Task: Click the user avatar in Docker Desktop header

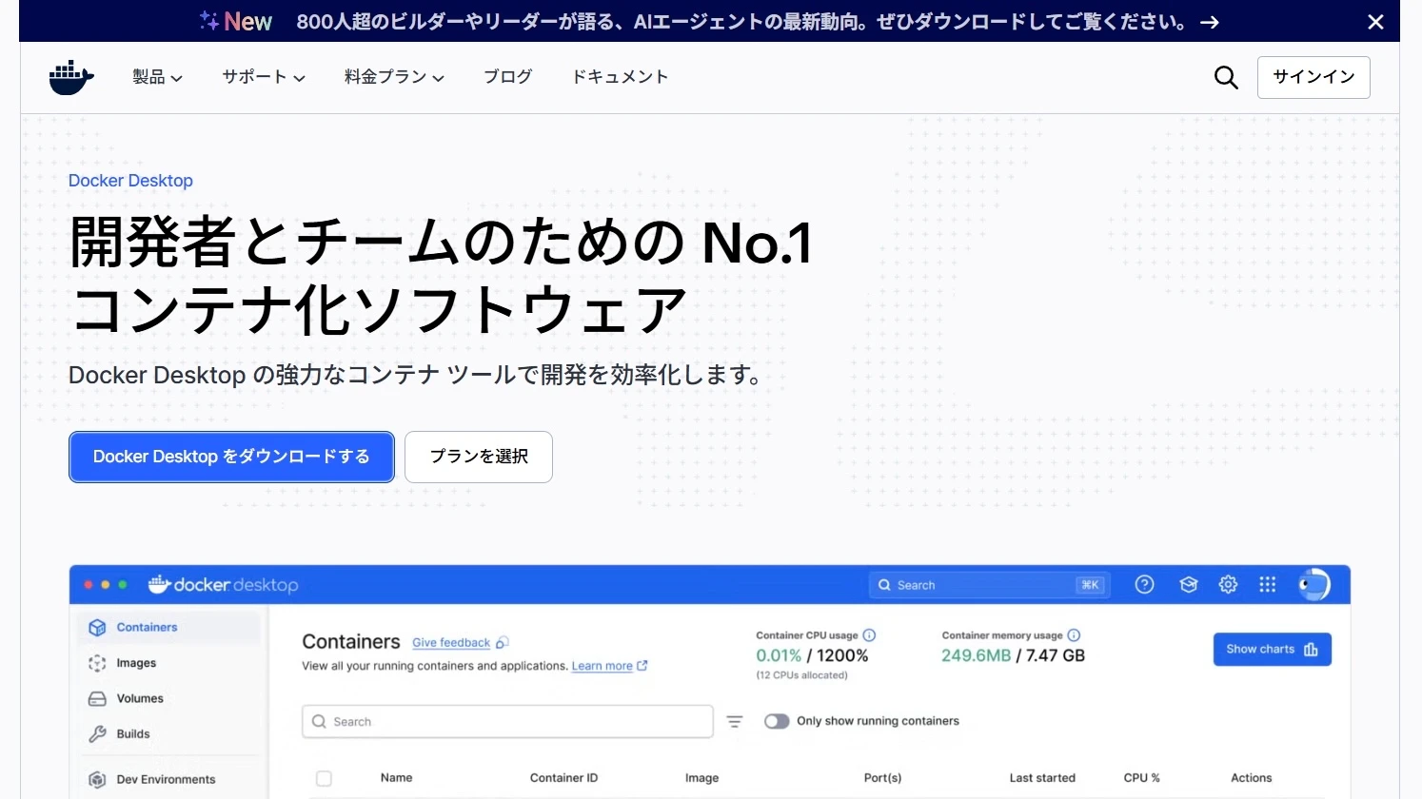Action: click(x=1314, y=585)
